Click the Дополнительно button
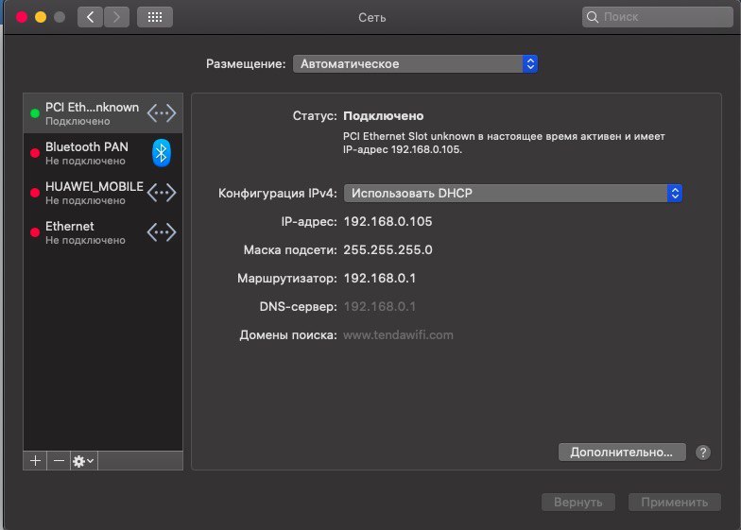Screen dimensions: 741x530 pyautogui.click(x=621, y=453)
